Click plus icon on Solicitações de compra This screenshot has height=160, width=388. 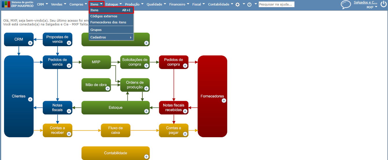pos(146,66)
